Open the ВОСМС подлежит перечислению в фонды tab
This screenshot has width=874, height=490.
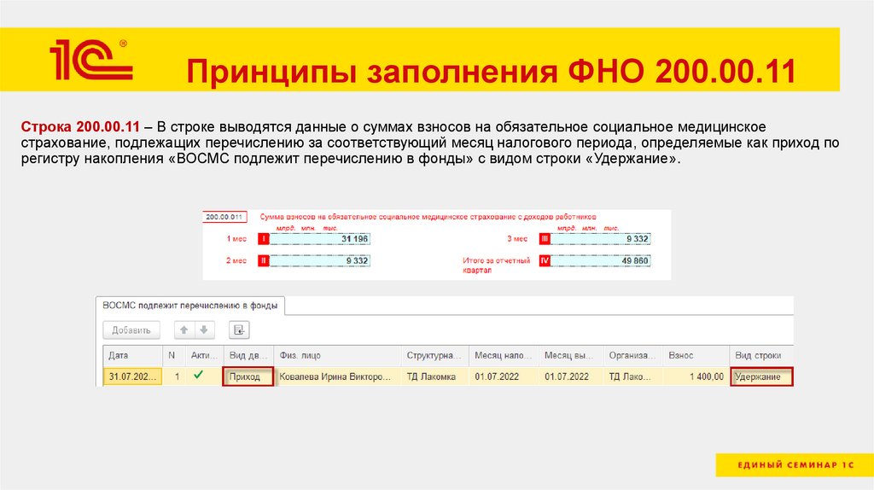tap(190, 306)
